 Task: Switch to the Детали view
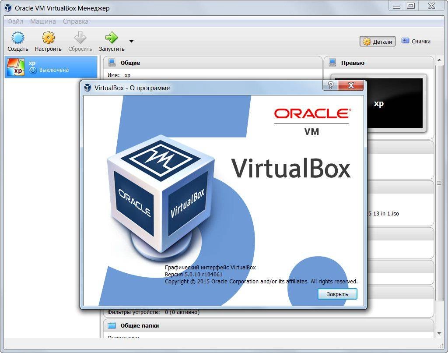[378, 42]
